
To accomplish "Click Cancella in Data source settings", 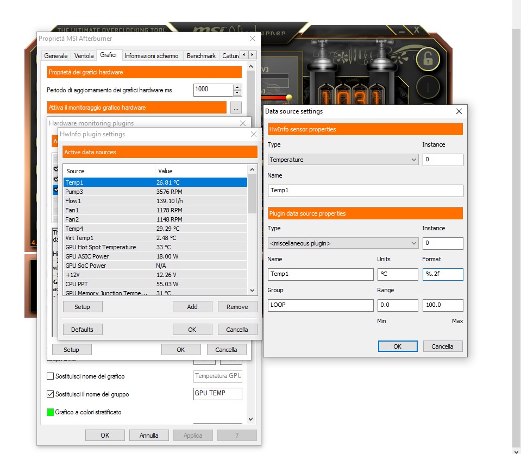I will pyautogui.click(x=442, y=346).
